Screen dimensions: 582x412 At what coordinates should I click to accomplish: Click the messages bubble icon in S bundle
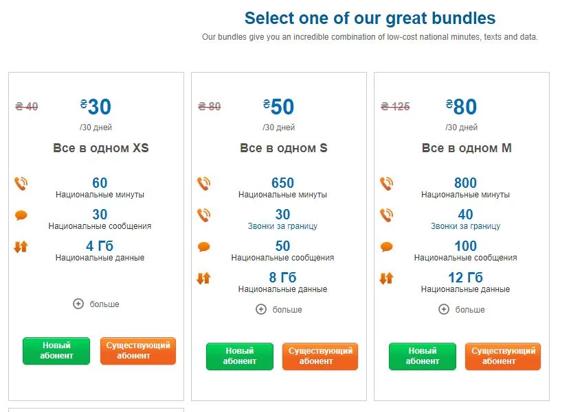(x=203, y=247)
